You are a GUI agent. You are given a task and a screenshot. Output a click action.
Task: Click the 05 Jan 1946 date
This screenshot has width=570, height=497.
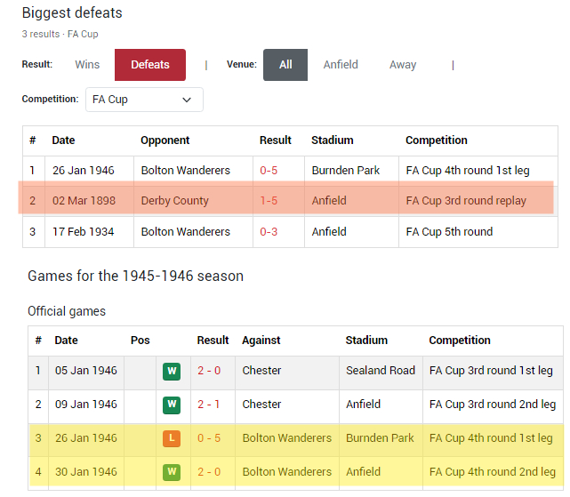point(86,370)
